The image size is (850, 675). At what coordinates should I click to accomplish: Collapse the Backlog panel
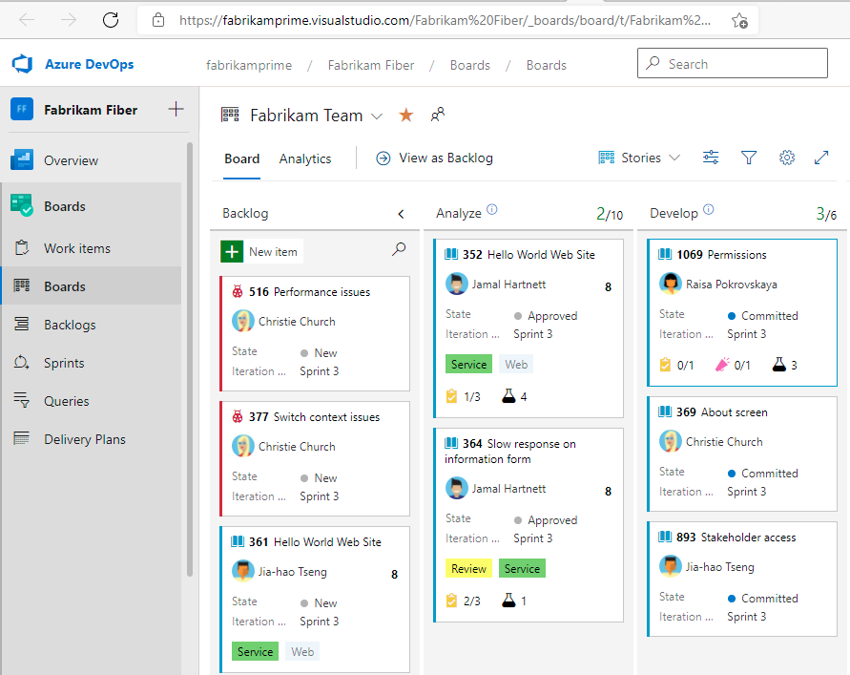coord(401,213)
